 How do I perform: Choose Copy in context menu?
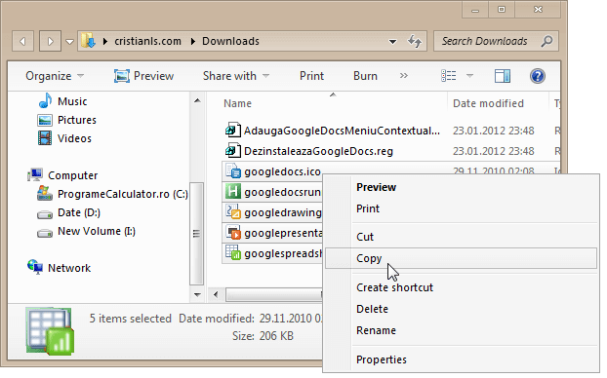pyautogui.click(x=461, y=258)
